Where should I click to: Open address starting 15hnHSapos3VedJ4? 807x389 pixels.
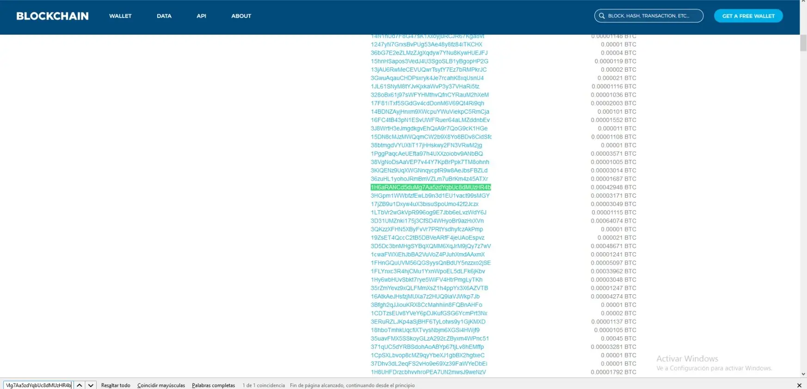pyautogui.click(x=429, y=61)
